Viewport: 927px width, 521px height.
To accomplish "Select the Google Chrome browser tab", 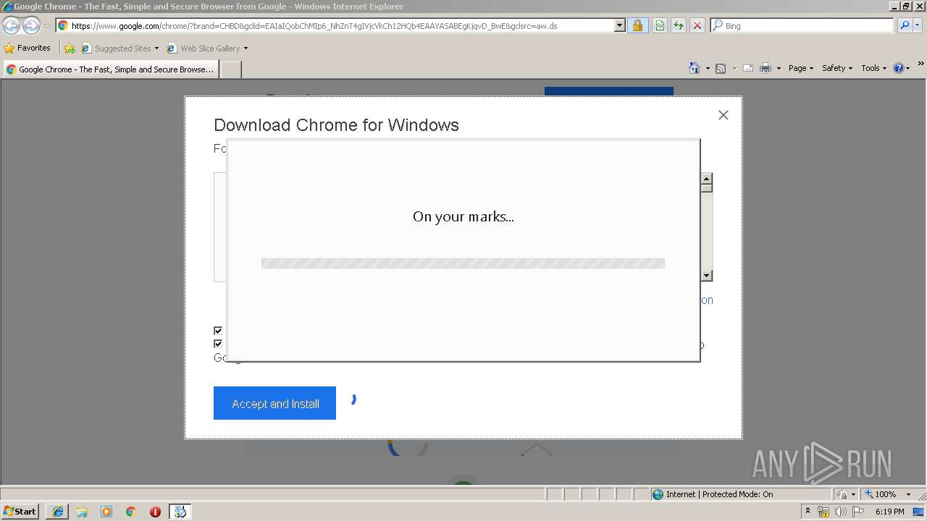I will click(x=110, y=69).
